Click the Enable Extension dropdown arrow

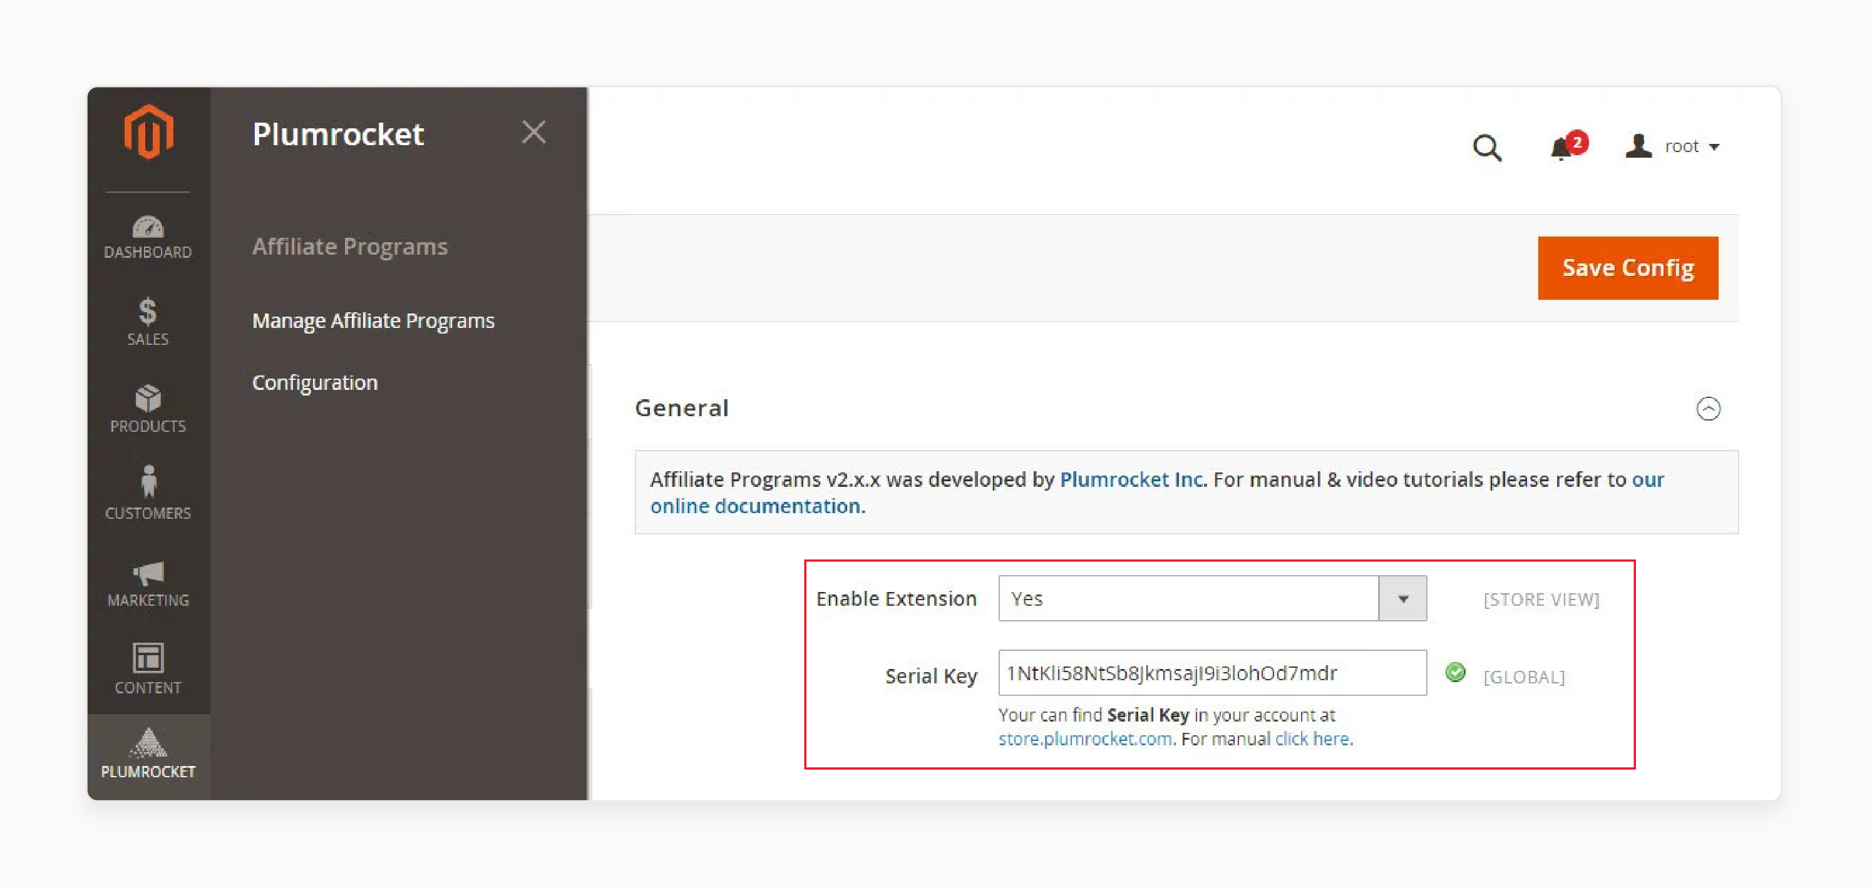(x=1407, y=598)
